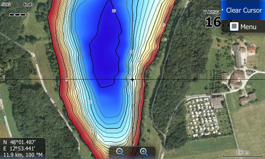Click the crosshair cursor marker on the chart
The width and height of the screenshot is (265, 159).
coord(132,79)
